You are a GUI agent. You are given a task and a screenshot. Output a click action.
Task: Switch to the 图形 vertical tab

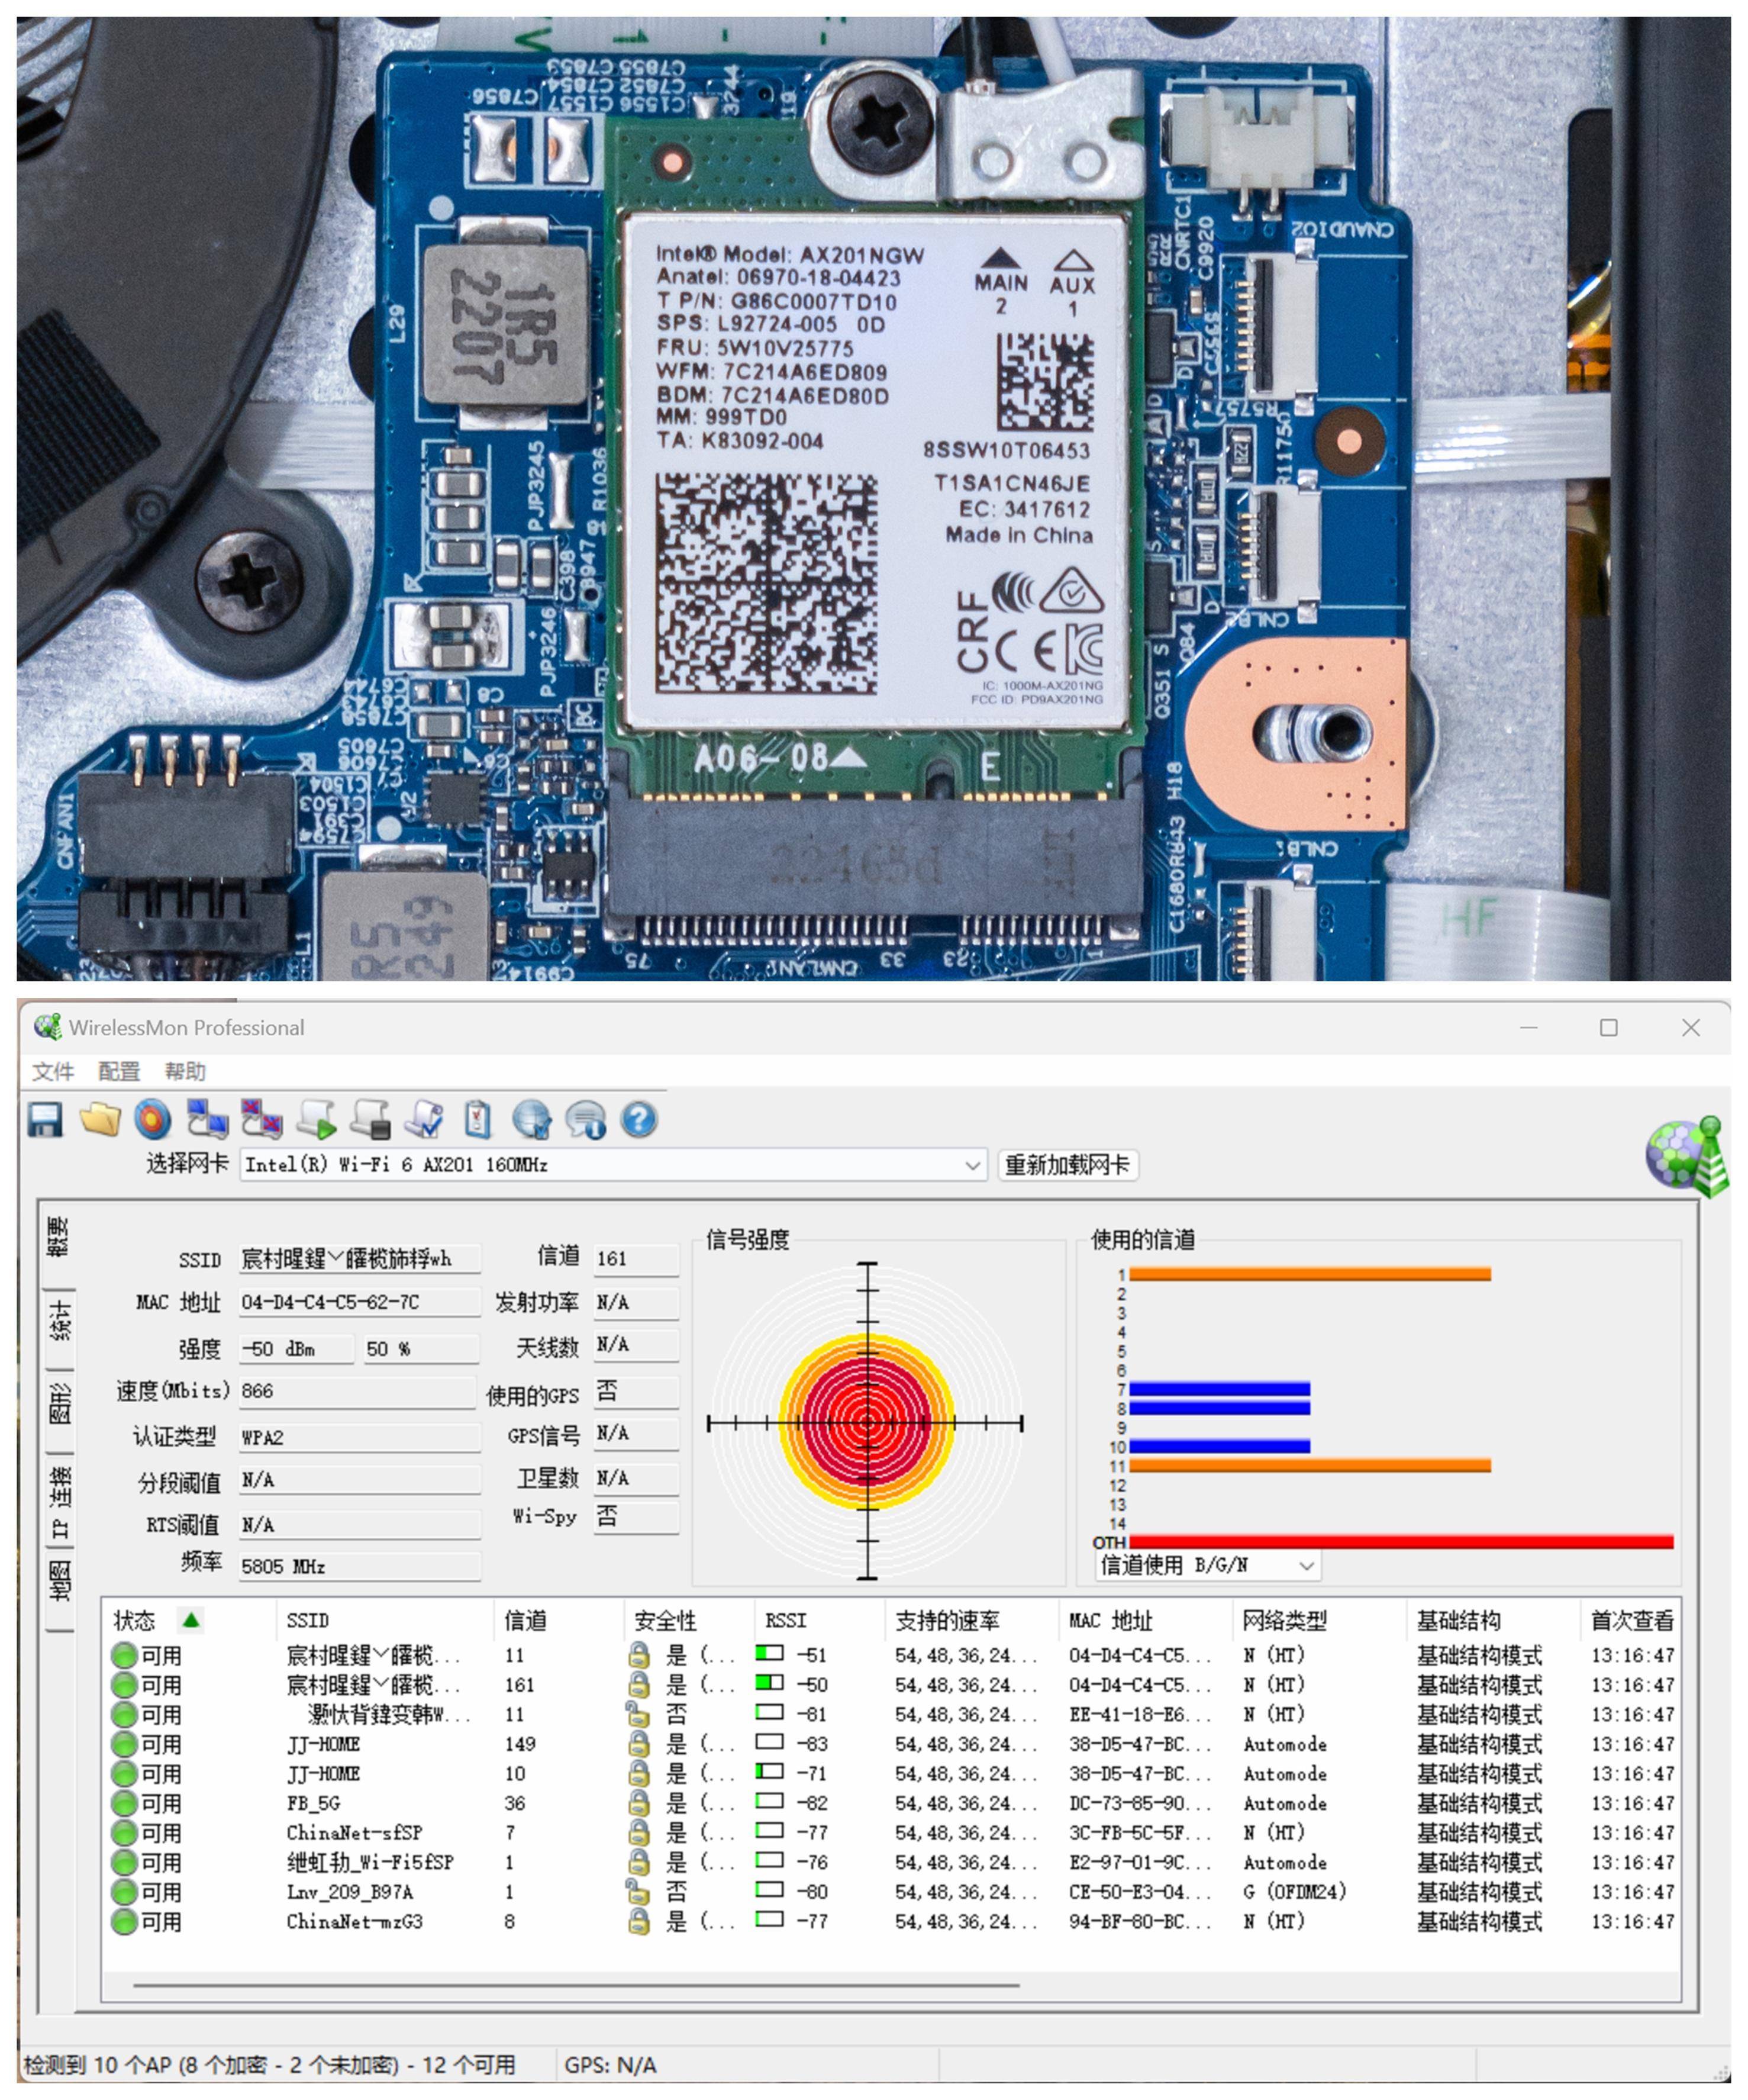click(59, 1405)
